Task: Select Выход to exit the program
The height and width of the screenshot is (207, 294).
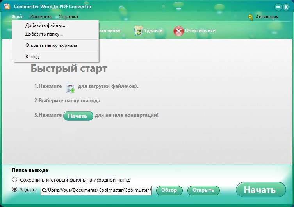Action: tap(55, 57)
